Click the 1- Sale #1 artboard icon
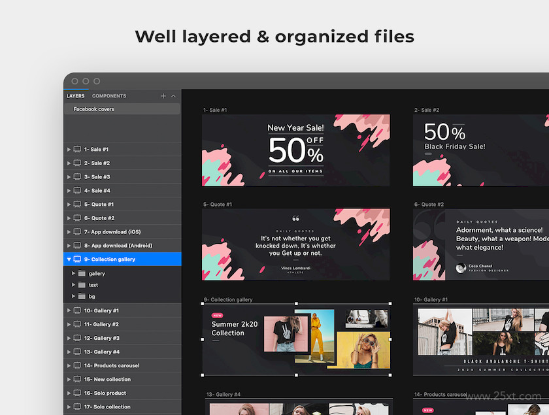Screen dimensions: 549x415 tap(77, 149)
